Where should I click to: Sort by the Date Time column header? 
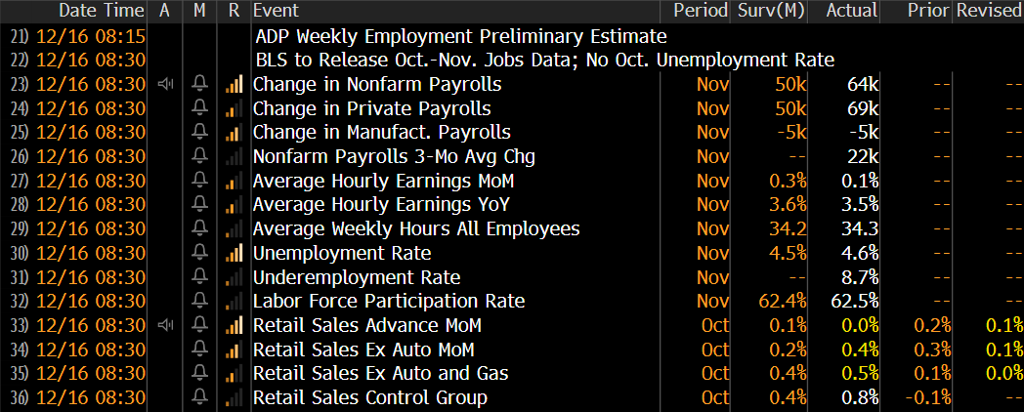102,11
